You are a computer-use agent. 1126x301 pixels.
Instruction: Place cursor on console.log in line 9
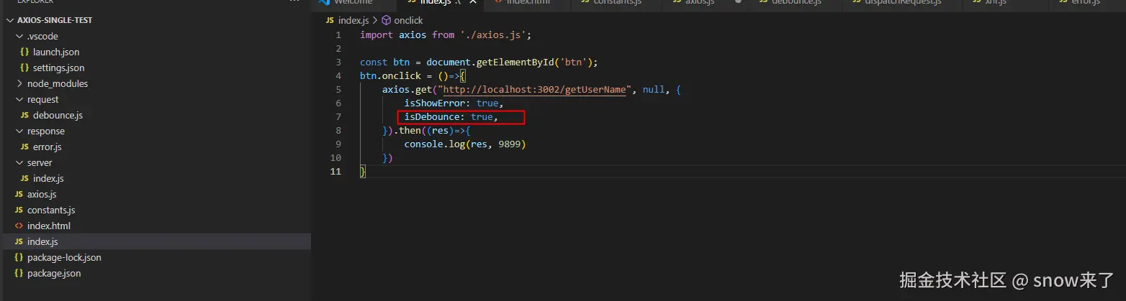[435, 144]
